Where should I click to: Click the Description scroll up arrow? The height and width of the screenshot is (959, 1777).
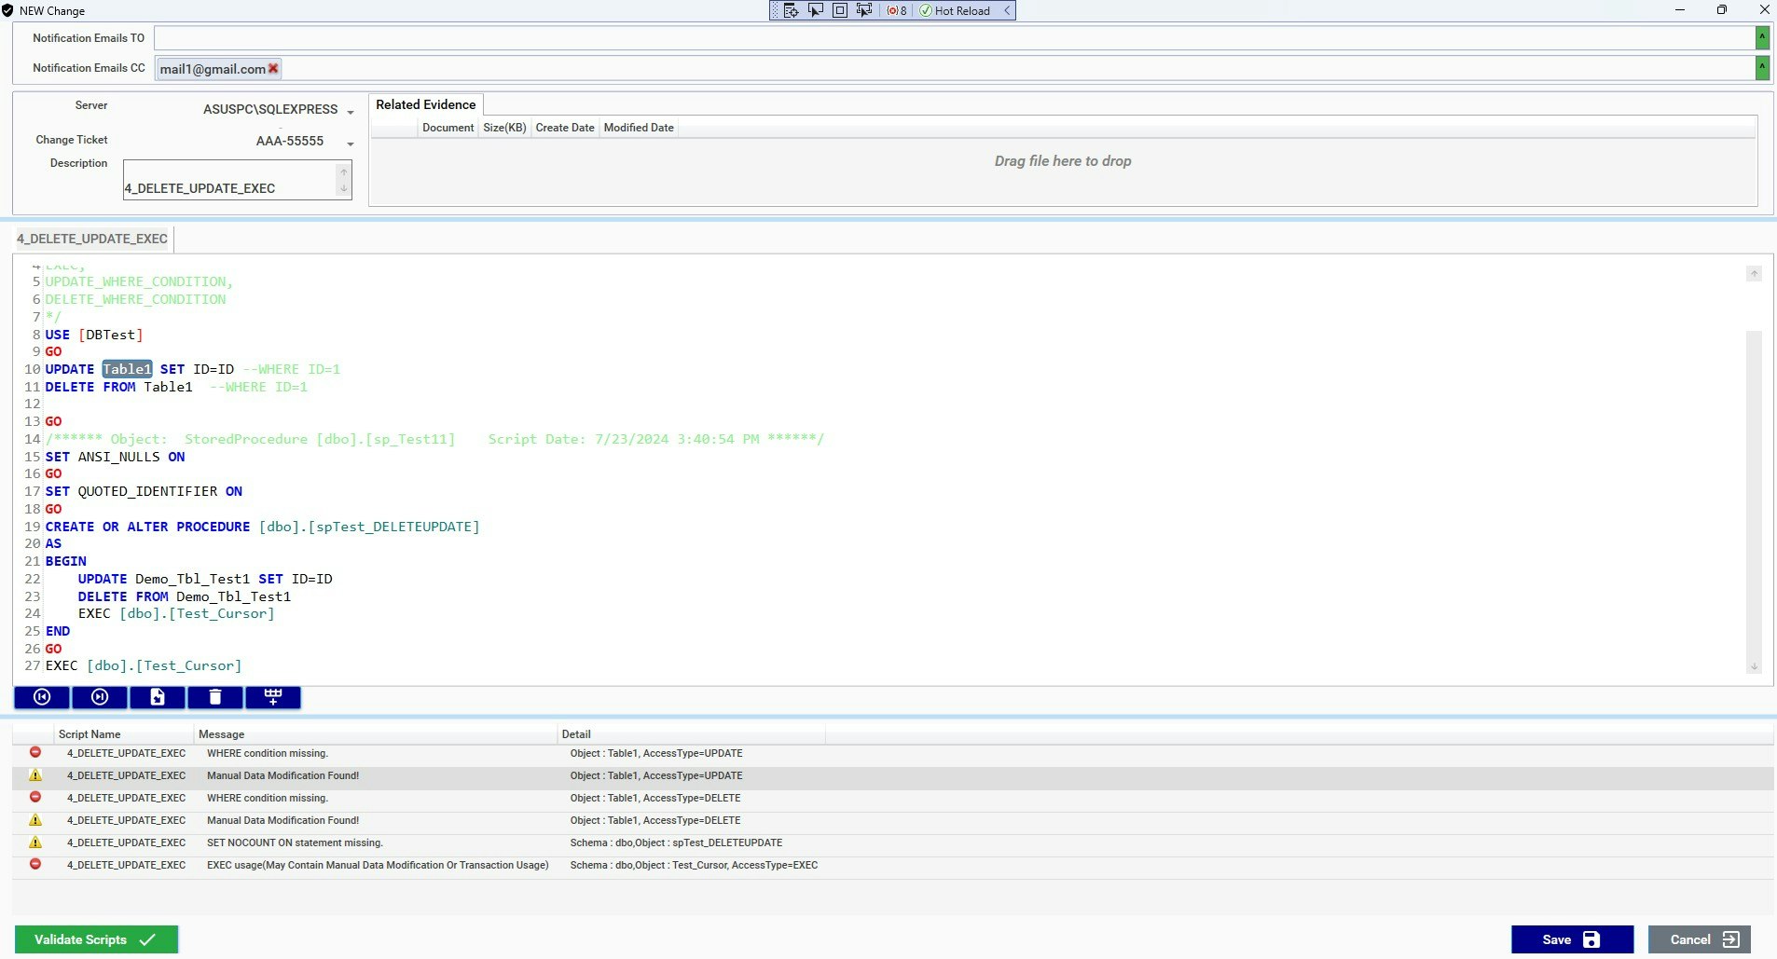[344, 172]
